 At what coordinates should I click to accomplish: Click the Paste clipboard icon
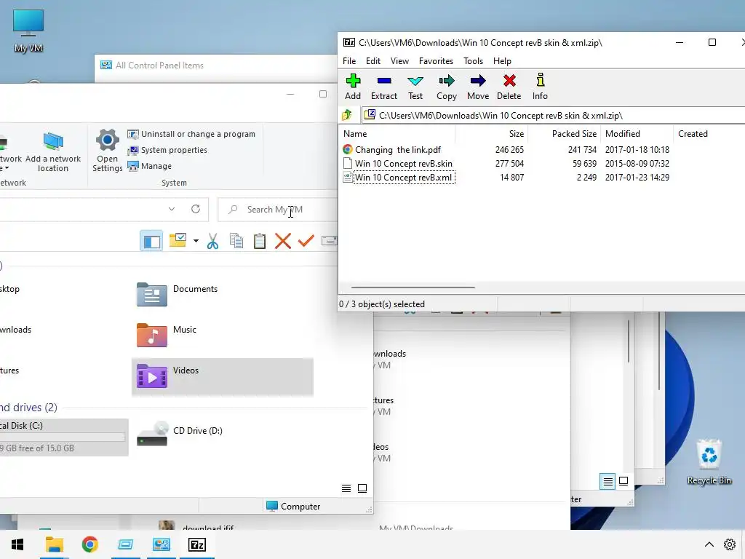[260, 241]
